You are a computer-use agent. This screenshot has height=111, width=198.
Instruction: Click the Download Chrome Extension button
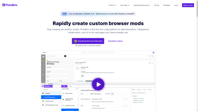tap(88, 41)
